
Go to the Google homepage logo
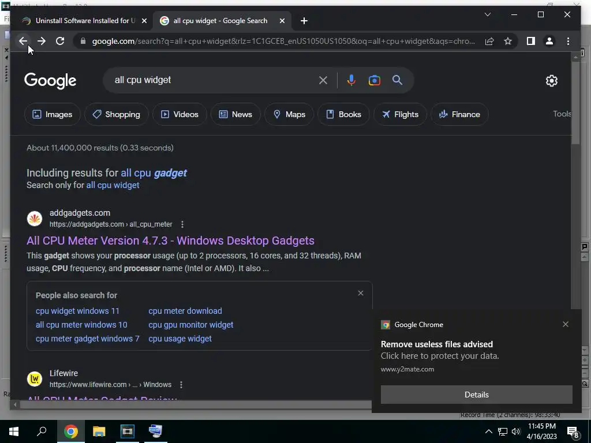pos(50,81)
